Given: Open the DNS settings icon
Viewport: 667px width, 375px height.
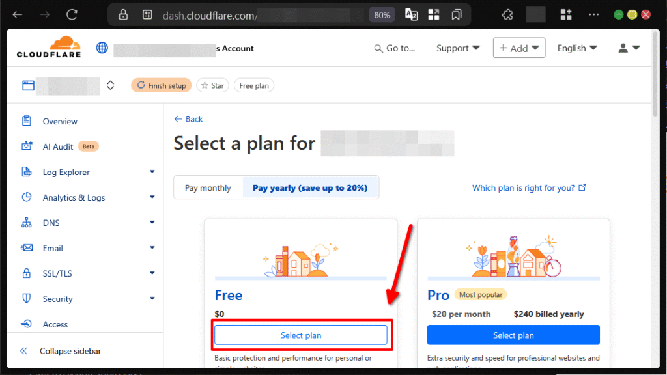Looking at the screenshot, I should (25, 223).
